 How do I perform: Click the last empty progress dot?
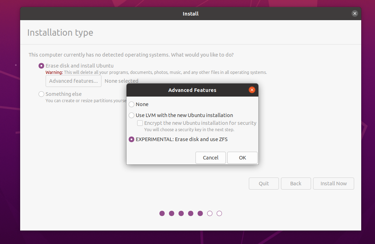[219, 213]
